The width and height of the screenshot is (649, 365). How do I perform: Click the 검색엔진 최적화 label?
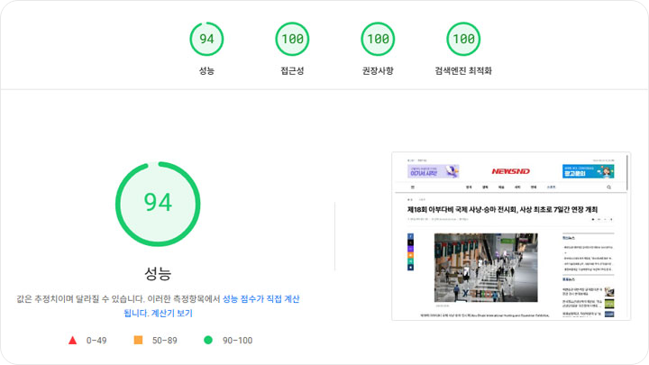(463, 71)
